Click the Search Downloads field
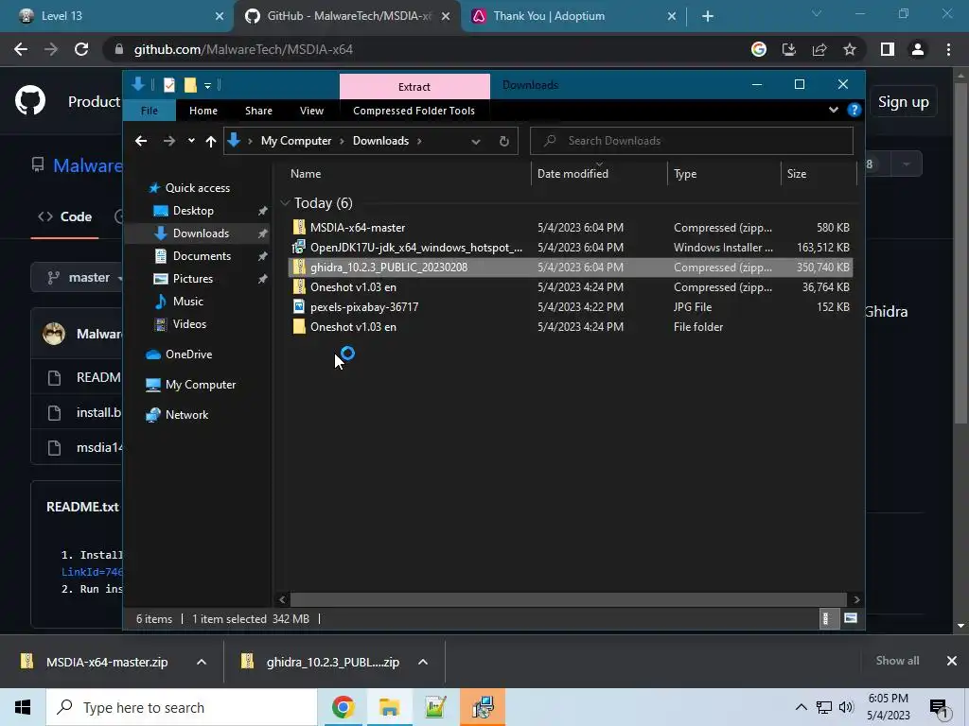Image resolution: width=969 pixels, height=726 pixels. point(692,141)
